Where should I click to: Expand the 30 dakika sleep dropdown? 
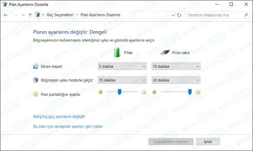(176, 80)
